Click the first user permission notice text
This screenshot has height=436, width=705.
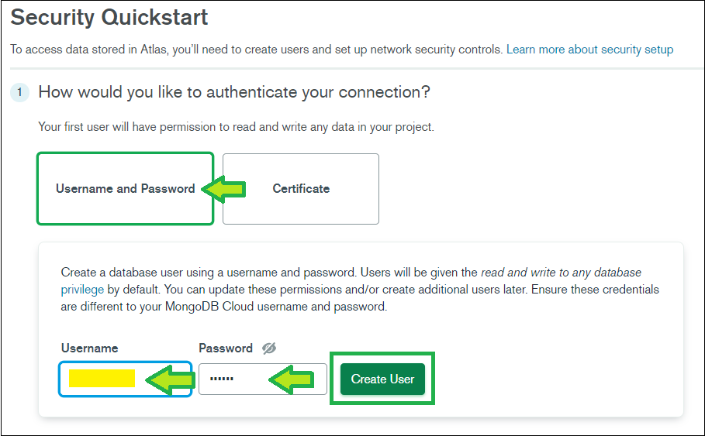(x=236, y=127)
